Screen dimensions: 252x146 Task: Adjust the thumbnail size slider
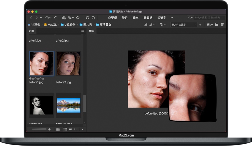click(39, 129)
